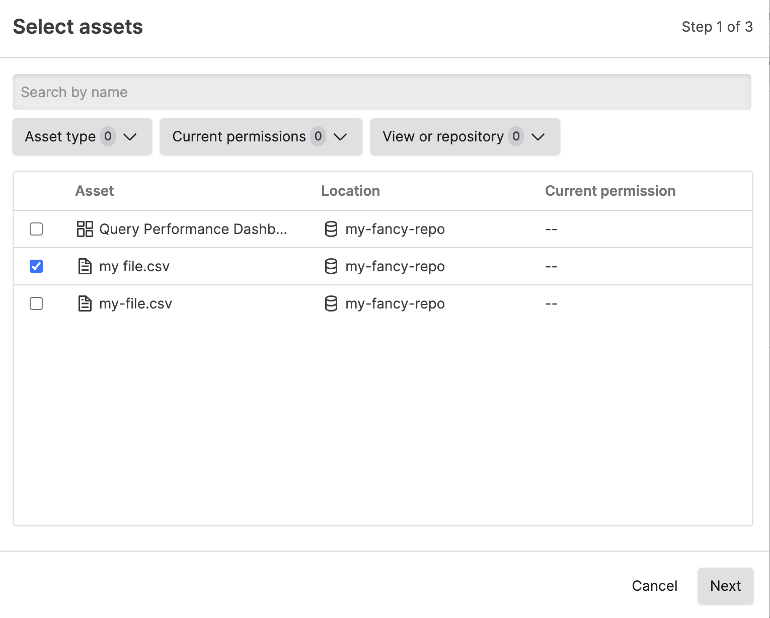
Task: Click the document icon next to my-file.csv
Action: (85, 303)
